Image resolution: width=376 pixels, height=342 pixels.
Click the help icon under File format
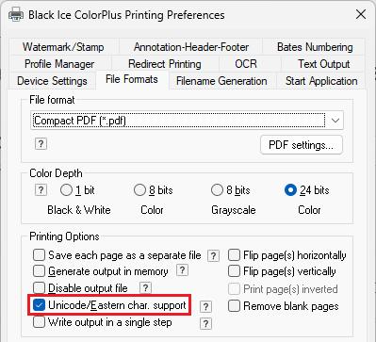[x=41, y=144]
